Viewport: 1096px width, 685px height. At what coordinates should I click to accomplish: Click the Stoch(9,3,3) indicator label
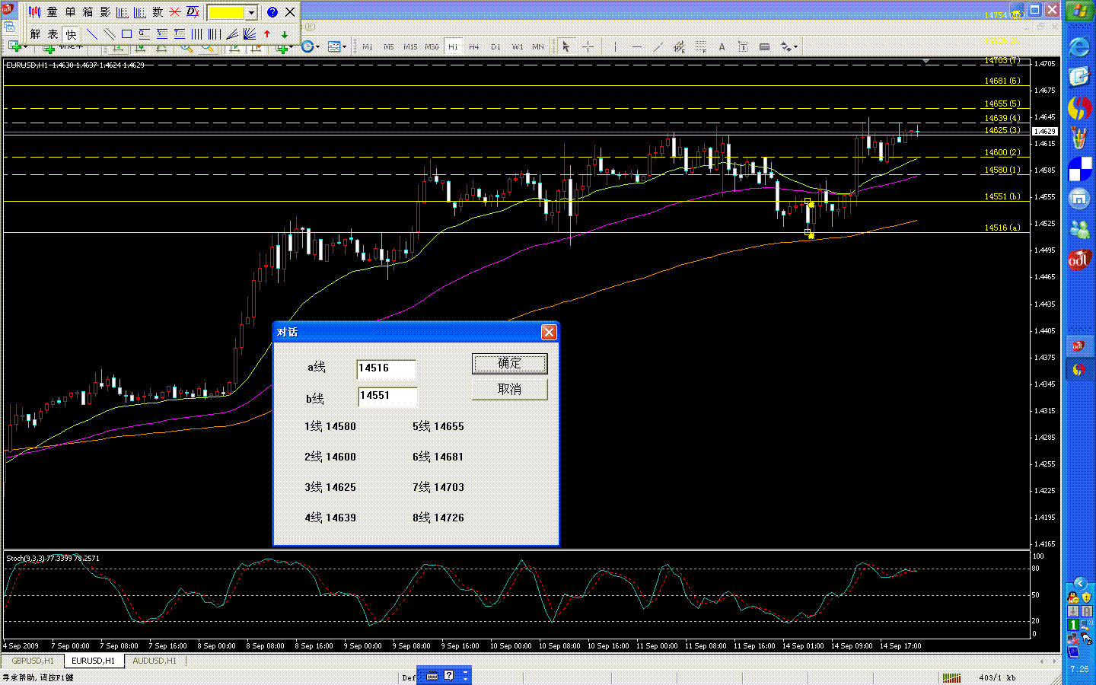point(53,558)
